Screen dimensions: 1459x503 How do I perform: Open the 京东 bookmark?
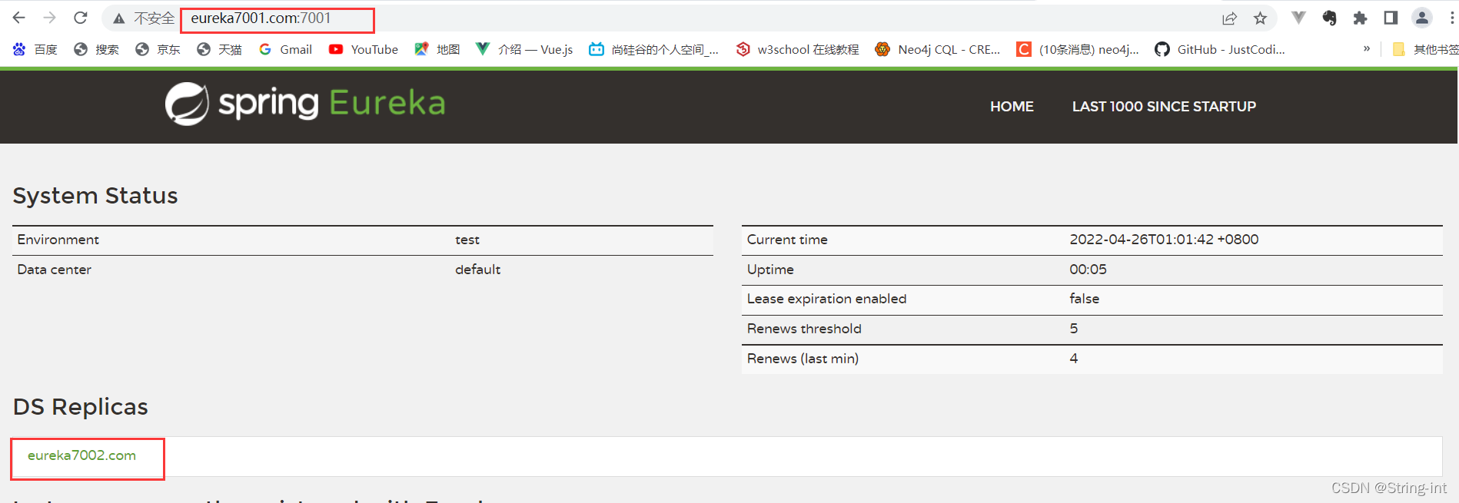[x=158, y=49]
